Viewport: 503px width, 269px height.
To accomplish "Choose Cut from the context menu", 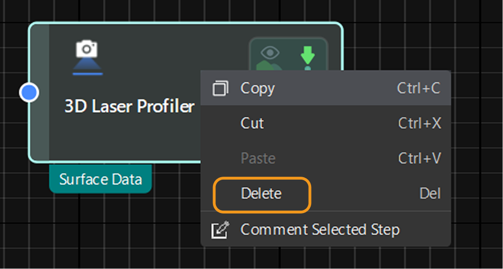I will (252, 123).
